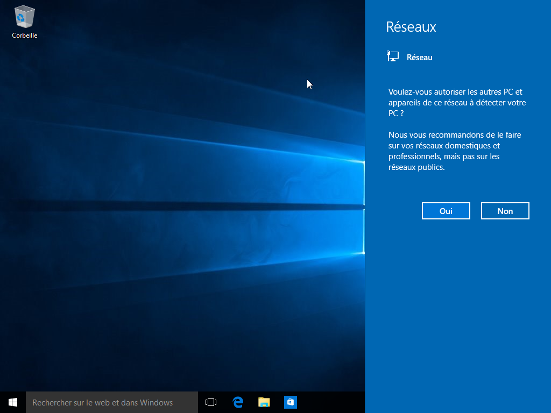Click the Réseaux panel heading

[x=411, y=27]
